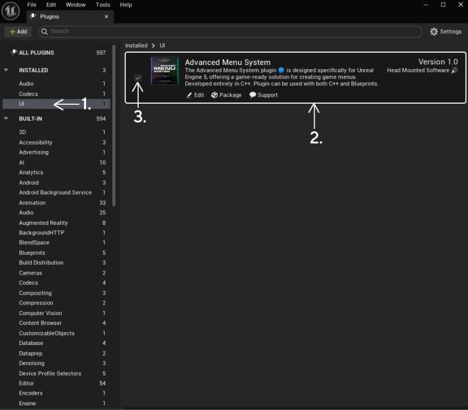The width and height of the screenshot is (468, 410).
Task: Select the Device Profile Selectors category
Action: pos(56,373)
